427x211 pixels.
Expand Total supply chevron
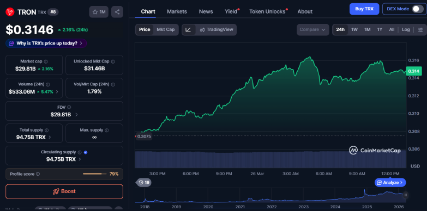tap(50, 137)
